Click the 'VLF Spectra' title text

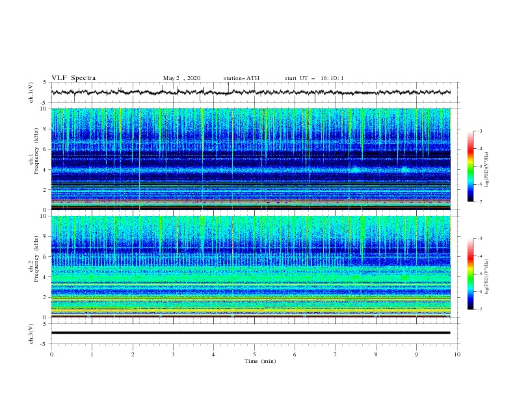pos(73,78)
